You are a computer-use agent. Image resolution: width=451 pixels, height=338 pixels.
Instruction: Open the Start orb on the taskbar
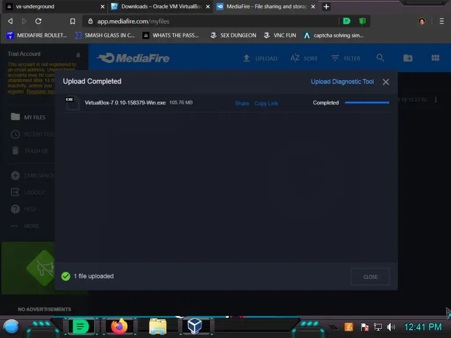click(11, 327)
